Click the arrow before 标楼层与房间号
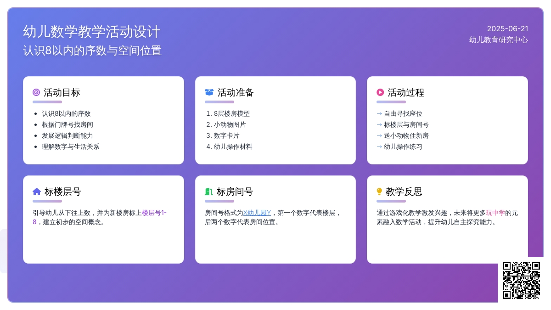Image resolution: width=551 pixels, height=310 pixels. pyautogui.click(x=379, y=124)
